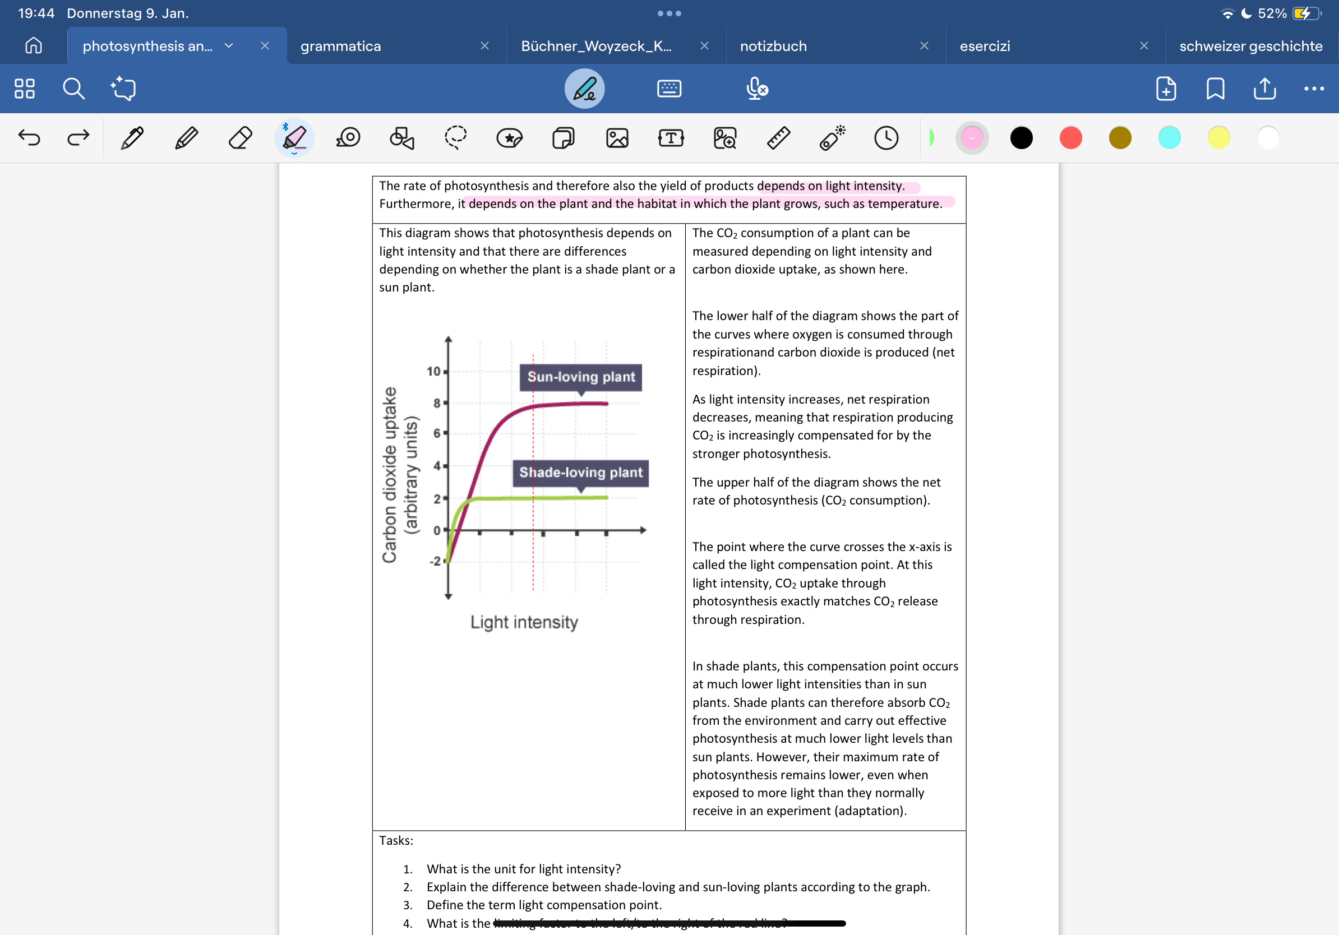Image resolution: width=1339 pixels, height=935 pixels.
Task: Choose the black color swatch
Action: (1021, 138)
